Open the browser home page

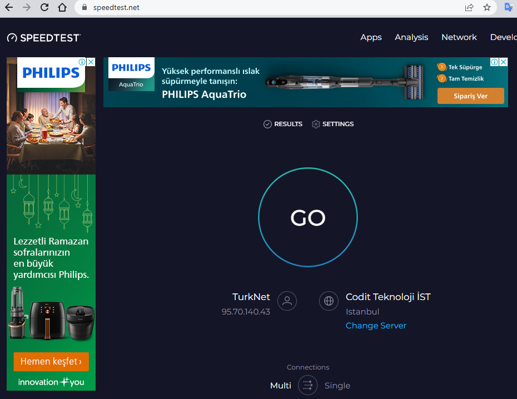[x=62, y=7]
